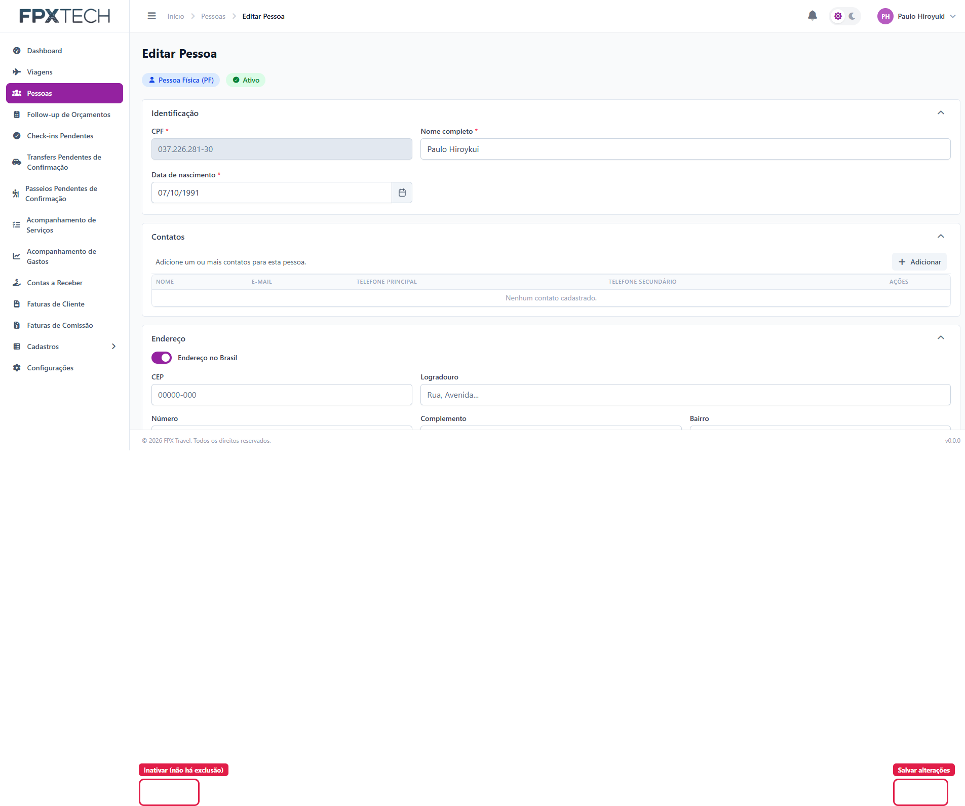
Task: Switch to dark theme moon icon
Action: tap(852, 16)
